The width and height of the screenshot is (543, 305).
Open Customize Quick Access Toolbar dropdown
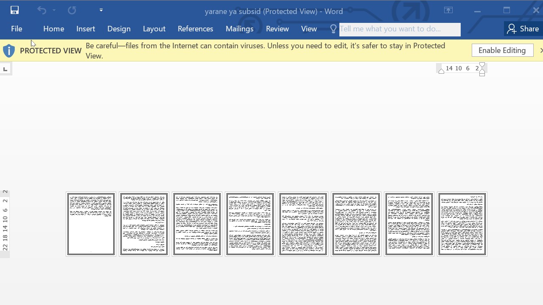pos(101,10)
